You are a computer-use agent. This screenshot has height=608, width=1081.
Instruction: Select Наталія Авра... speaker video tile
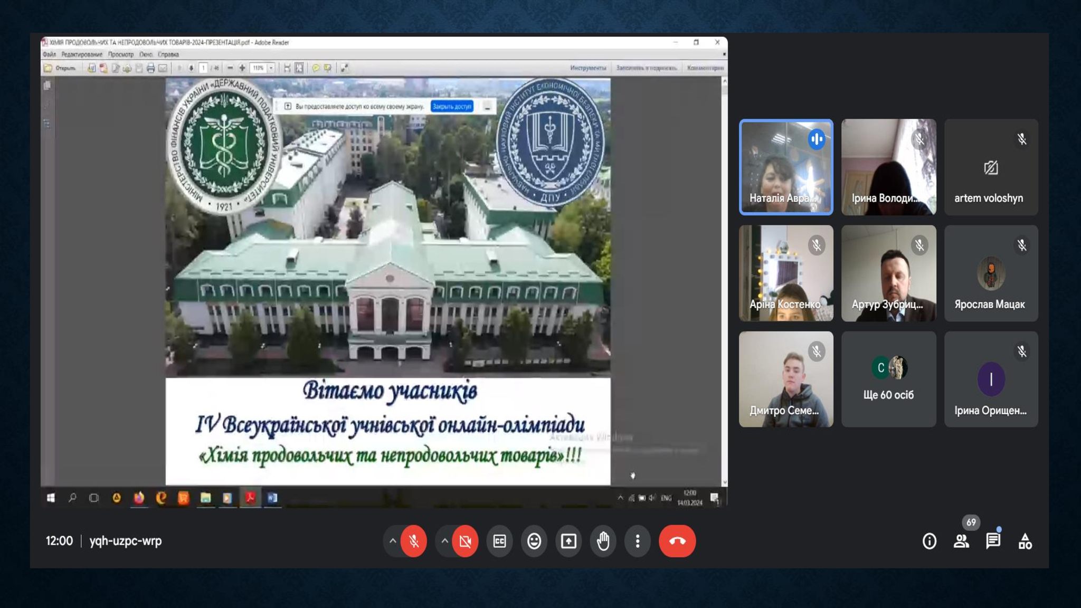pyautogui.click(x=786, y=167)
